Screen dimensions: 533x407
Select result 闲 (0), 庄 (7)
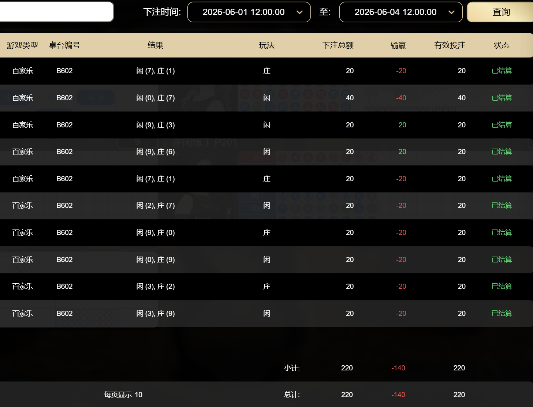click(156, 98)
